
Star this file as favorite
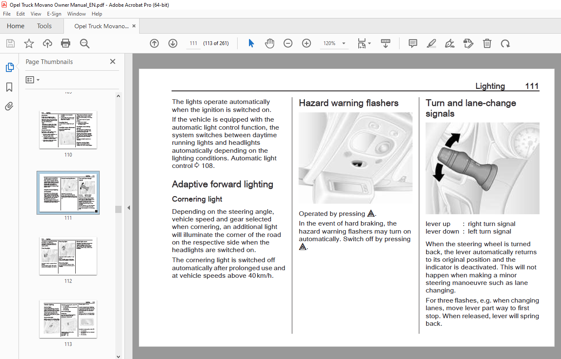point(29,43)
